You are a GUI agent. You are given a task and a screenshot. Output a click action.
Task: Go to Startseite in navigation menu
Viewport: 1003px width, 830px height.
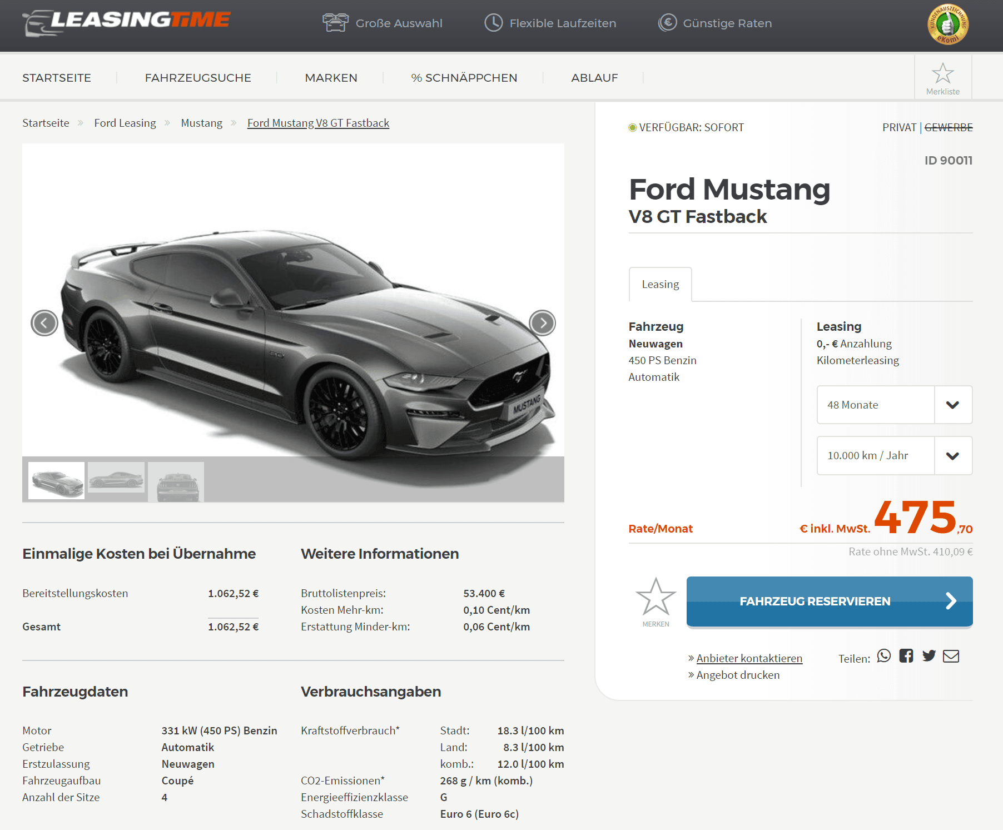[x=57, y=78]
